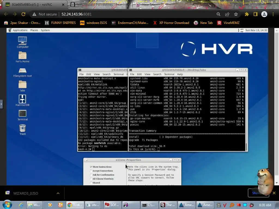This screenshot has width=279, height=209.
Task: Open the WIZARD3_0.ISO downloaded file
Action: [x=26, y=193]
